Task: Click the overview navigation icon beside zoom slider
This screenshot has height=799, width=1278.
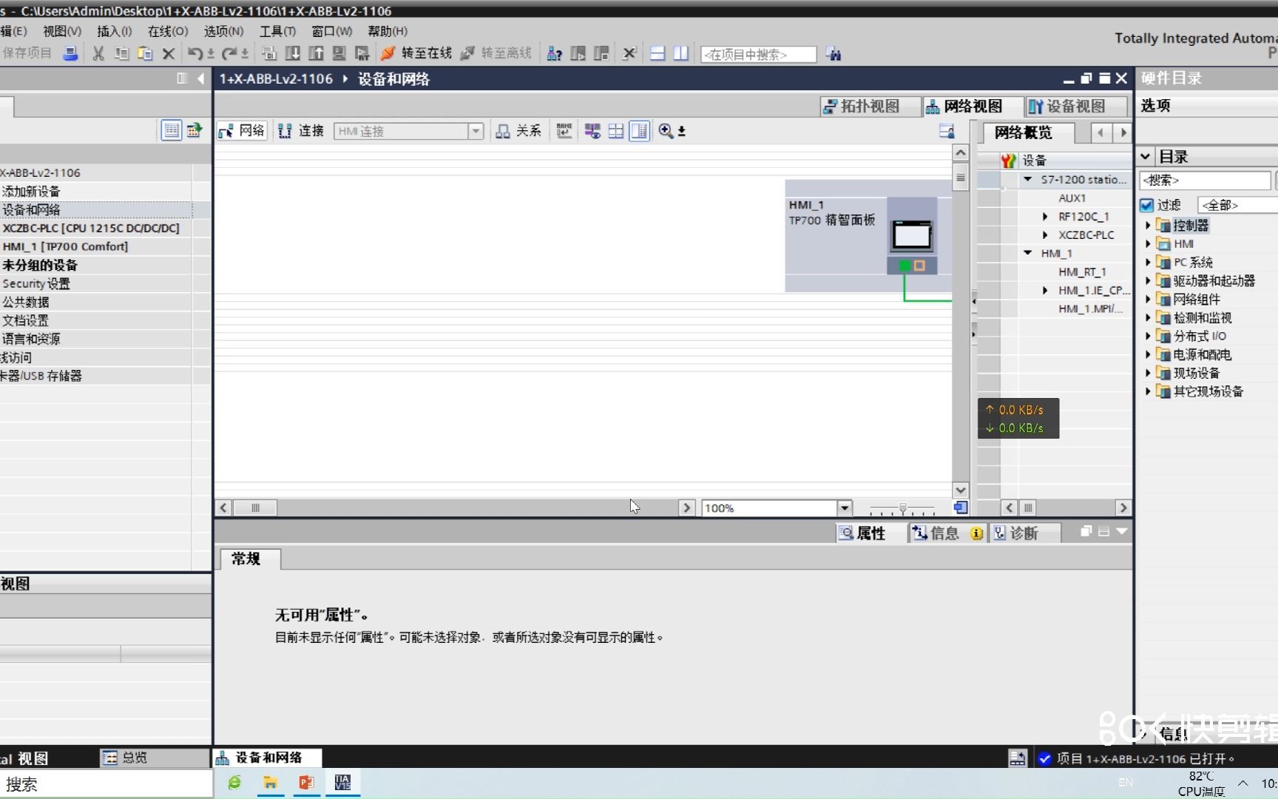Action: (x=960, y=508)
